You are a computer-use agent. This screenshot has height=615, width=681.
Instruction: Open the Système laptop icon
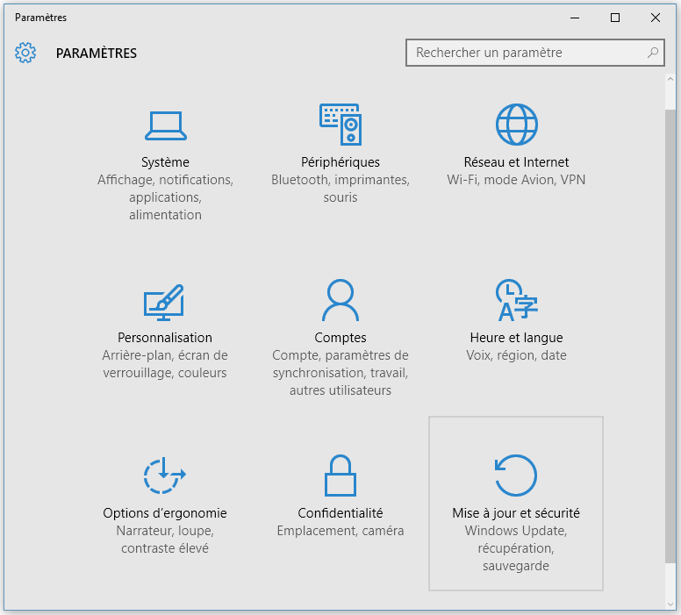coord(165,125)
